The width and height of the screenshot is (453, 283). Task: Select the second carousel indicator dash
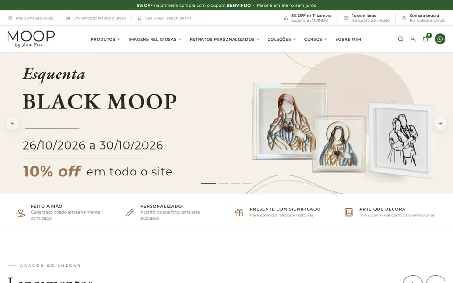(224, 183)
